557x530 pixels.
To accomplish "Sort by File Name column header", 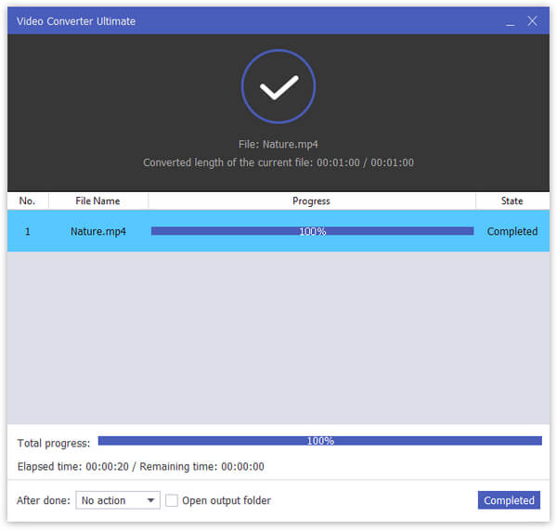I will [x=97, y=200].
